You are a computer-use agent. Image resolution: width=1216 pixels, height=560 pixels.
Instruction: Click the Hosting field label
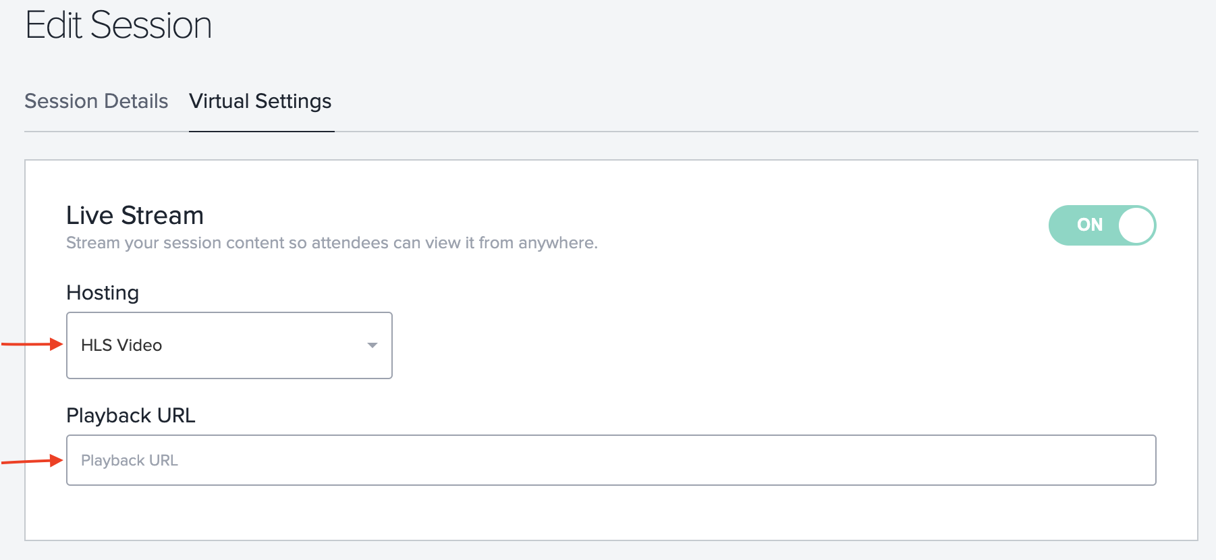(103, 293)
